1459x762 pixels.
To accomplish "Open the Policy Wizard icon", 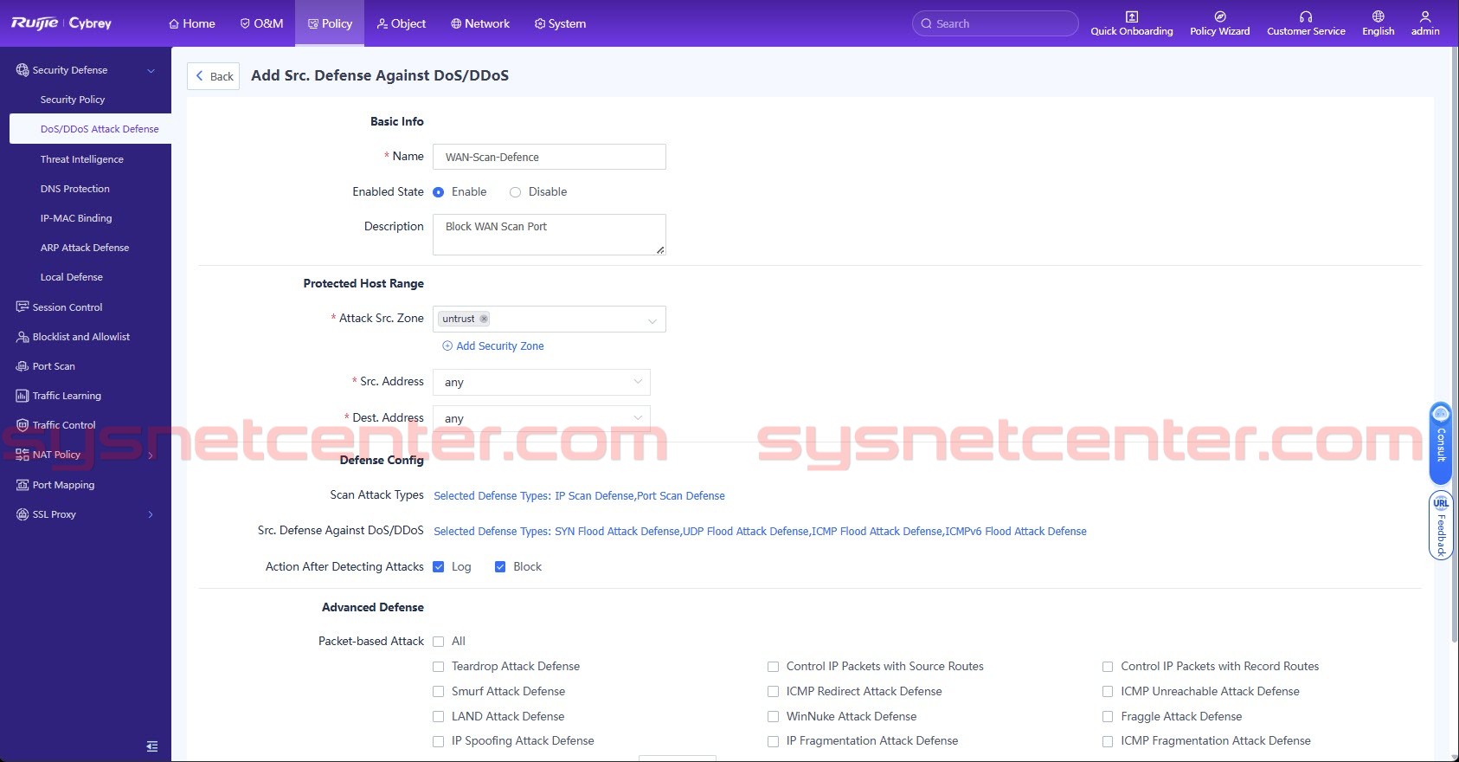I will [1219, 16].
